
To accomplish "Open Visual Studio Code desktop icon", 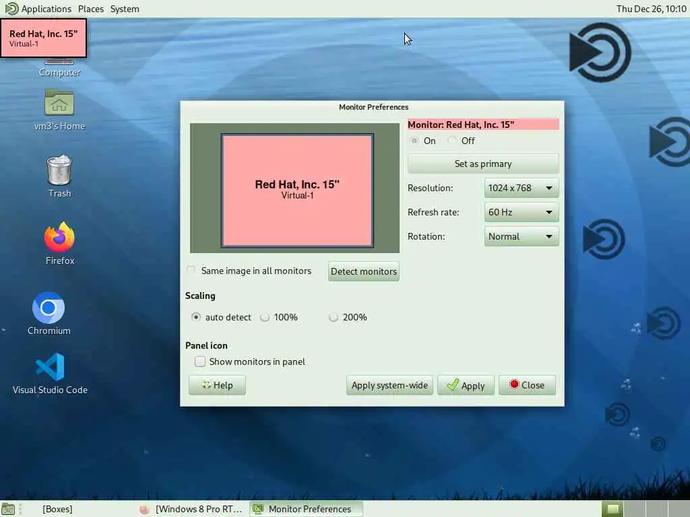I will [50, 374].
